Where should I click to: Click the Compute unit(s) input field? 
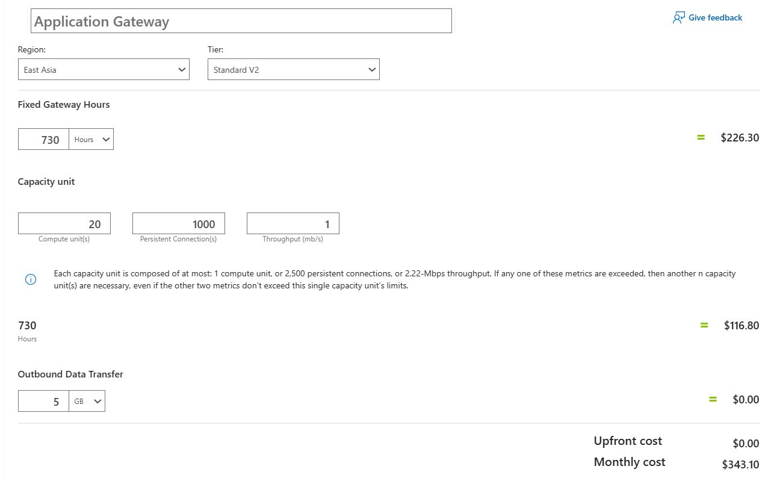(64, 223)
